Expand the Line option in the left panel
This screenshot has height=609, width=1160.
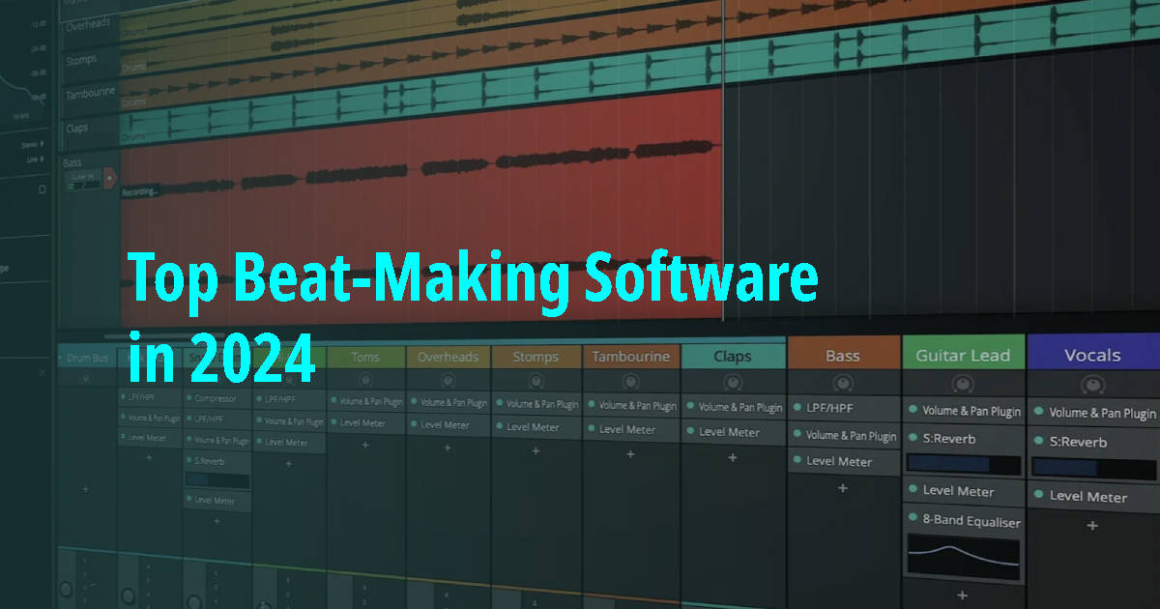34,159
